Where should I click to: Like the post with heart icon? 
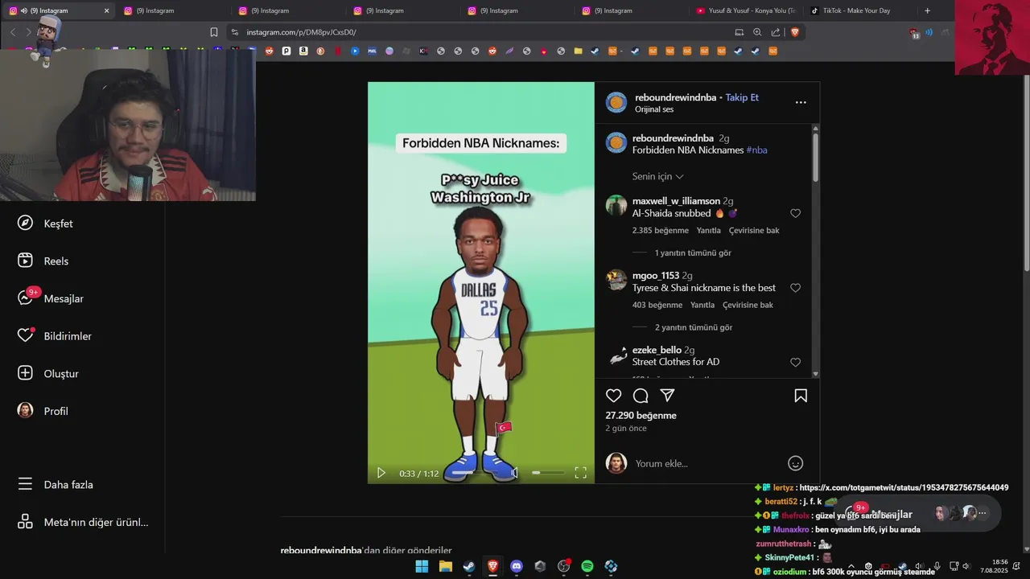click(614, 396)
